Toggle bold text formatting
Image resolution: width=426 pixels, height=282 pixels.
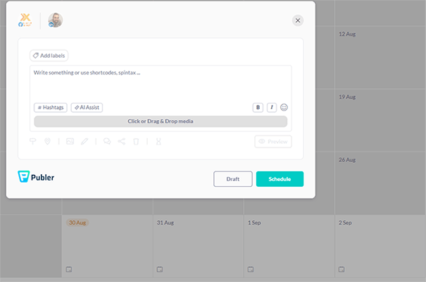click(x=258, y=108)
